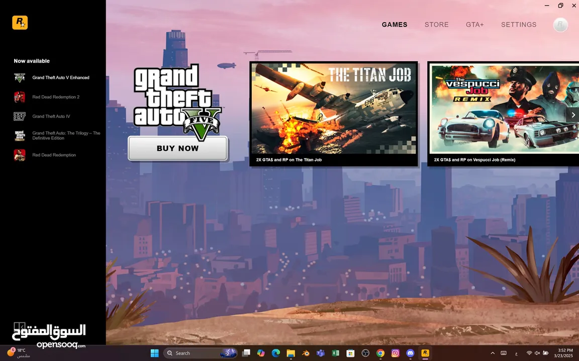This screenshot has height=361, width=579.
Task: Select Red Dead Redemption in the sidebar
Action: pyautogui.click(x=54, y=155)
